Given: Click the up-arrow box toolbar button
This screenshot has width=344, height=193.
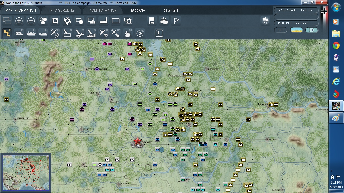Looking at the screenshot, I should [x=159, y=33].
